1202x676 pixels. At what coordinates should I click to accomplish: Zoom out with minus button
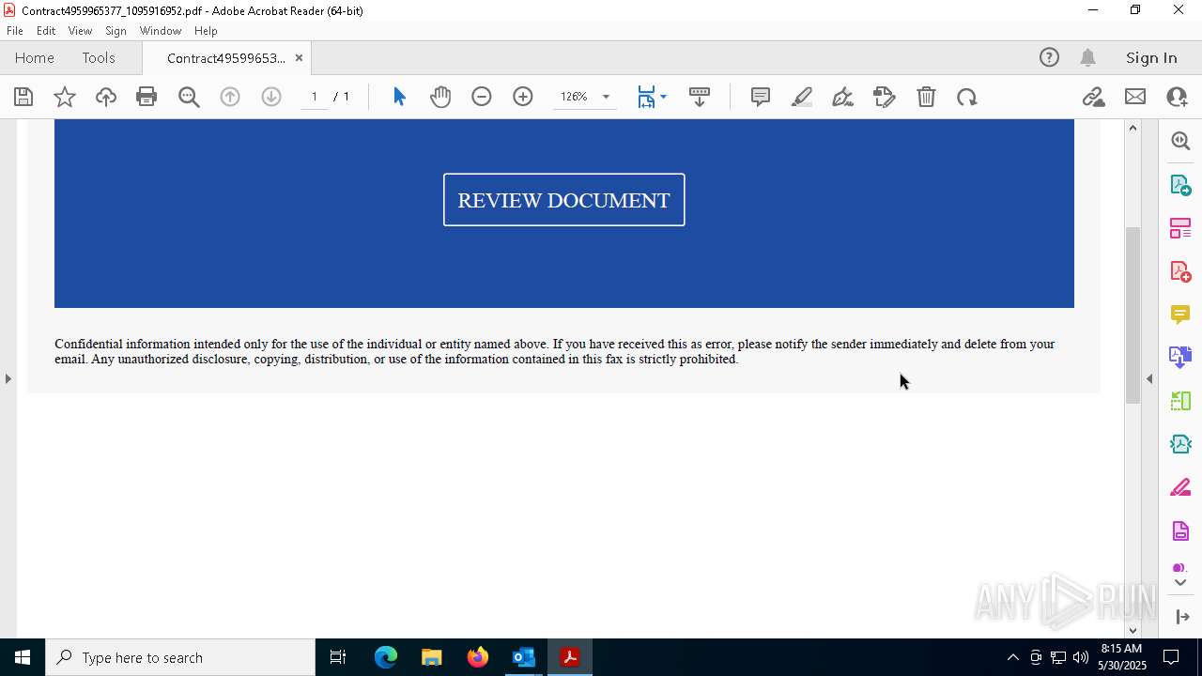(482, 97)
